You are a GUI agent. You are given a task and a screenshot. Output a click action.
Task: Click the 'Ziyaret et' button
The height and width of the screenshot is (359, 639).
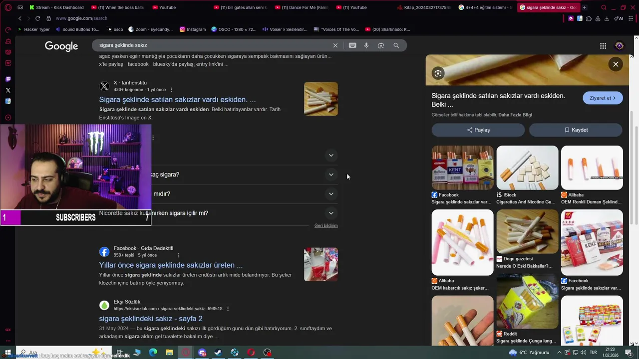(x=603, y=98)
